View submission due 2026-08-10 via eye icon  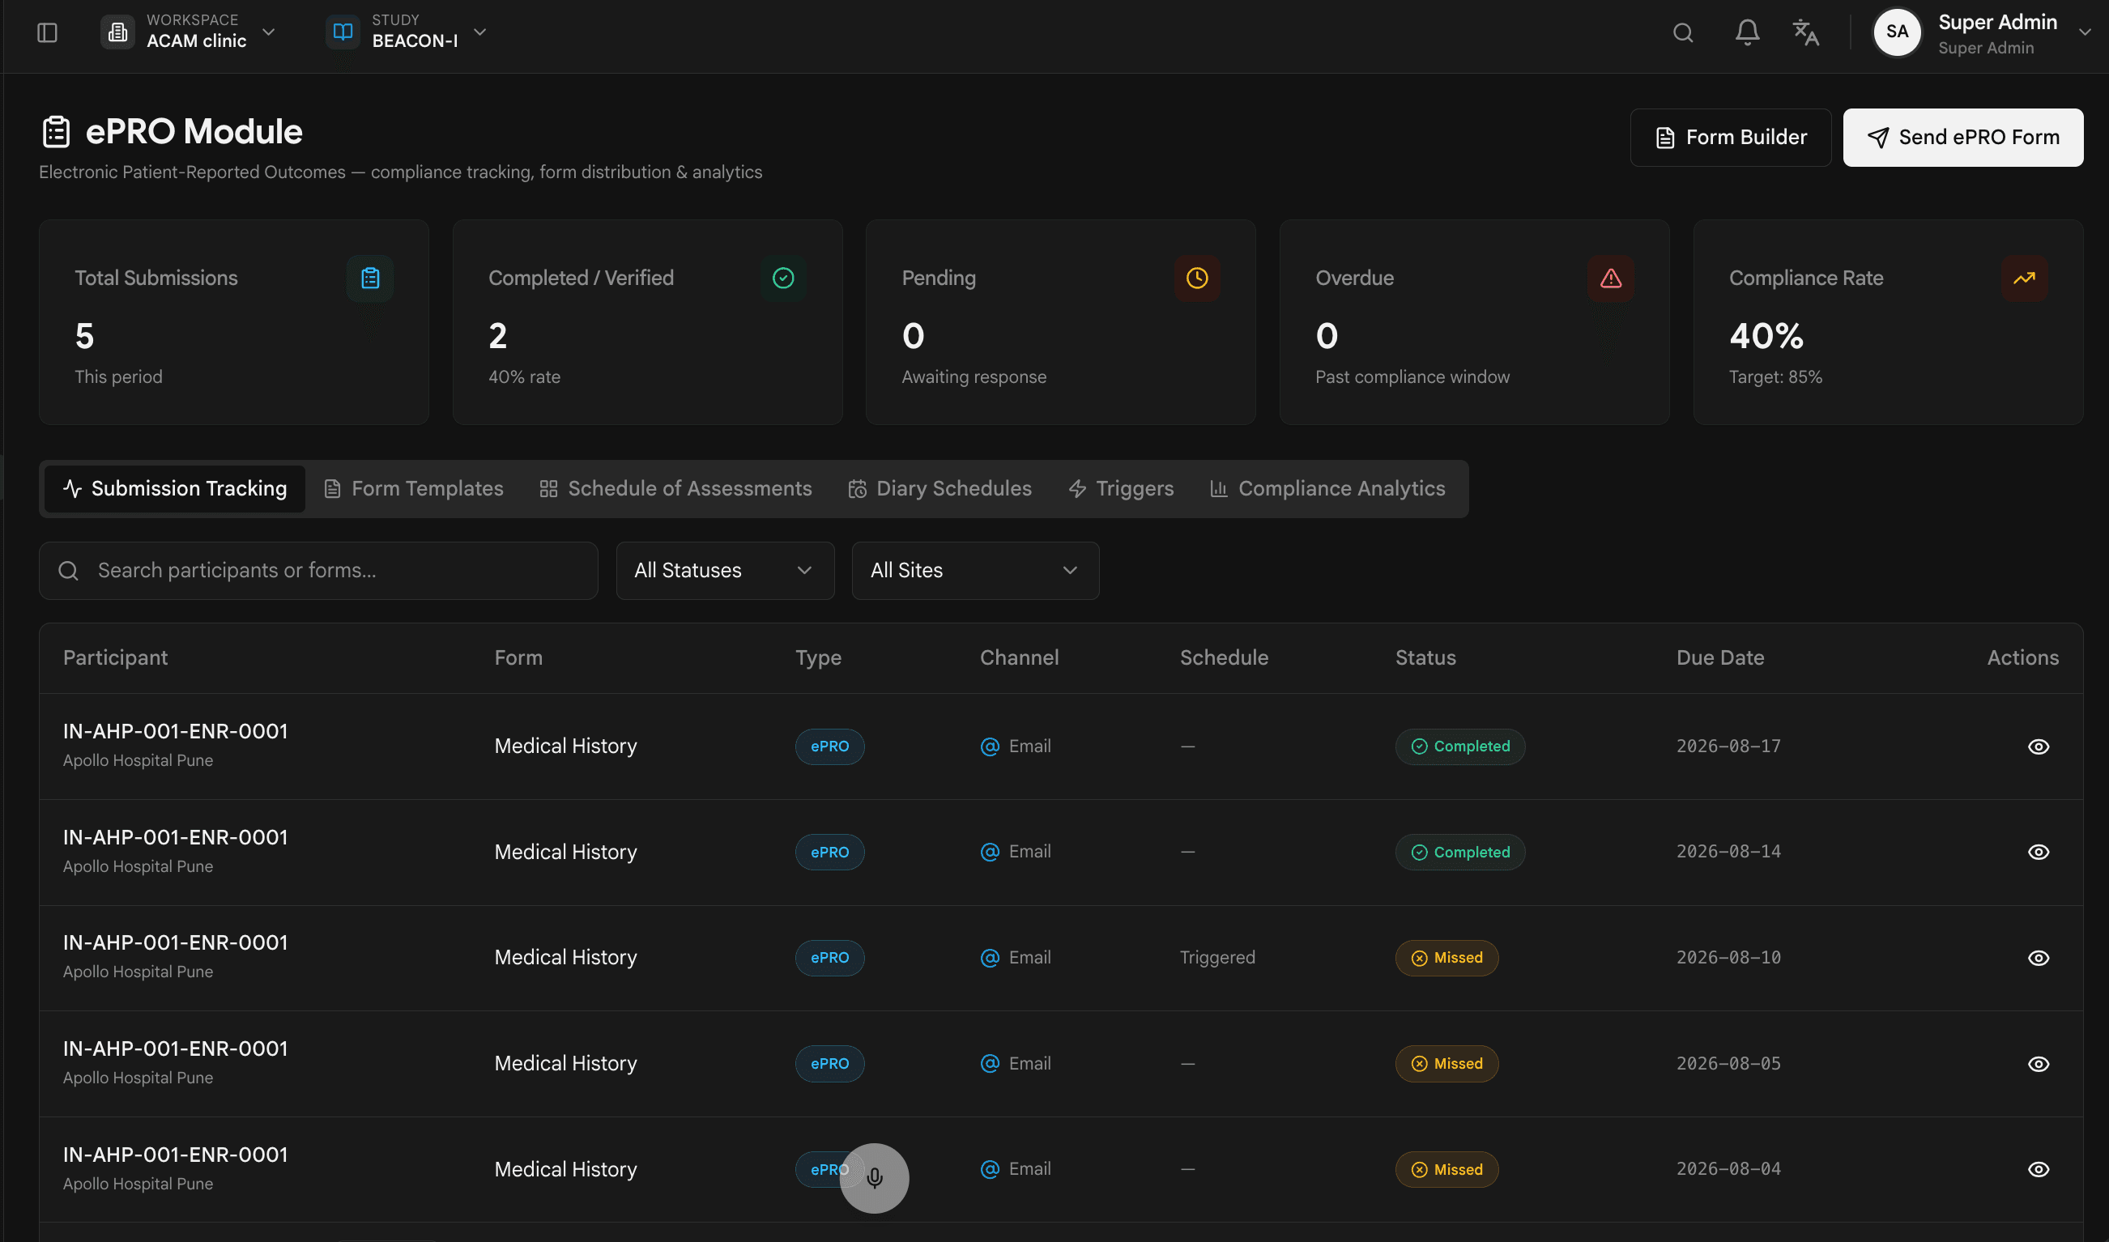(2038, 958)
